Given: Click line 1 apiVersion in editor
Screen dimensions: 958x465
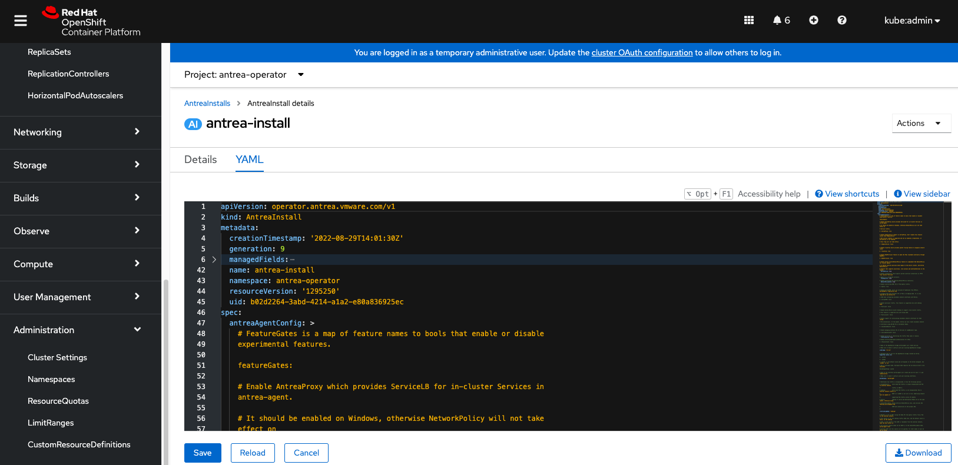Looking at the screenshot, I should 308,207.
